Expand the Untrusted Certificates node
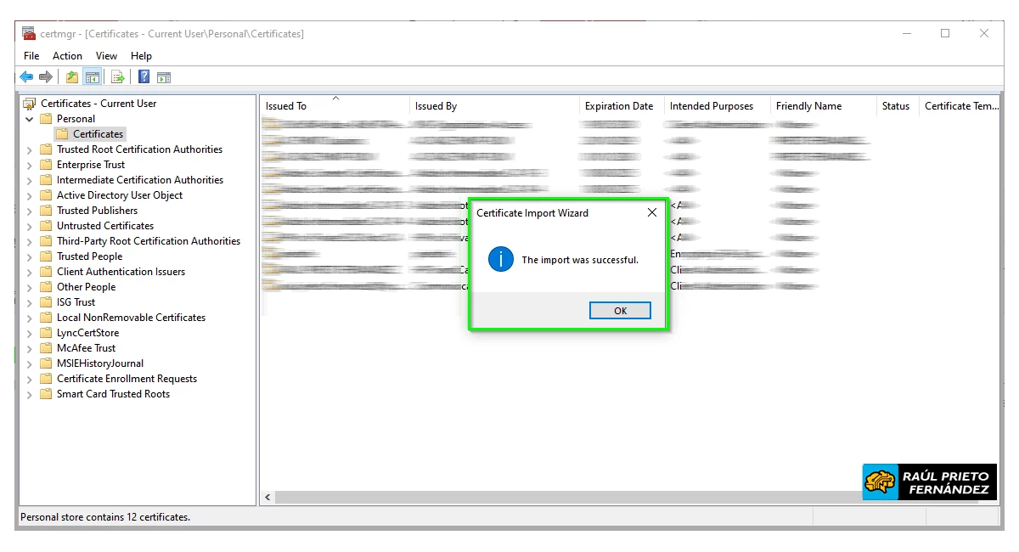This screenshot has width=1019, height=552. tap(30, 226)
